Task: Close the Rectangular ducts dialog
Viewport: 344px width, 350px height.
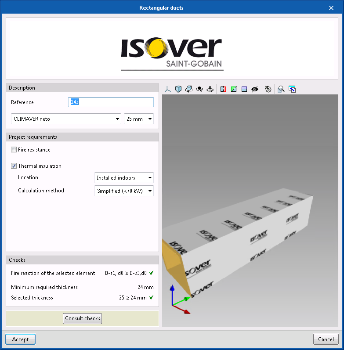Action: (331, 8)
